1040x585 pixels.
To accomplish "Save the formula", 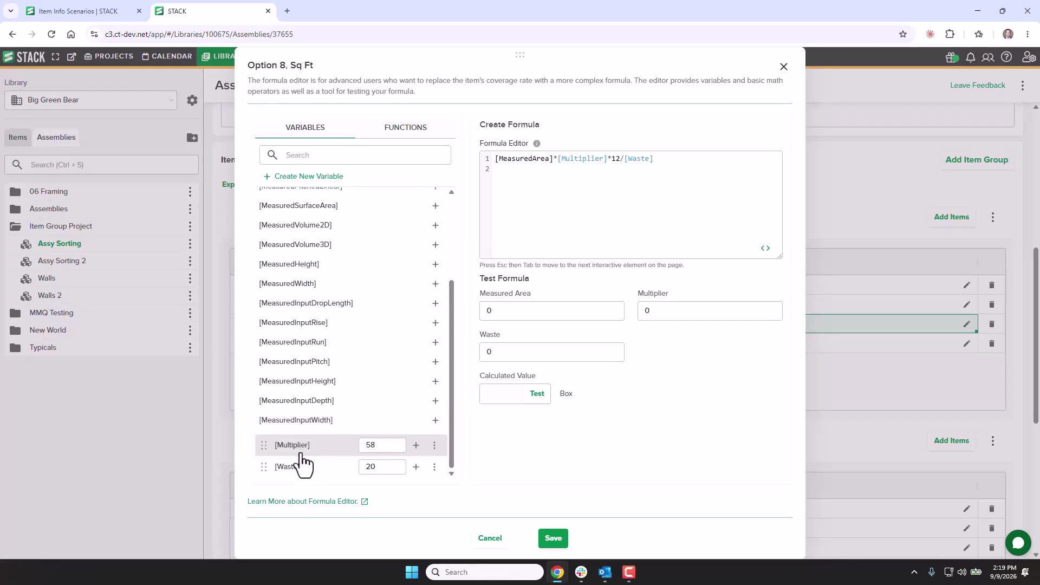I will pyautogui.click(x=553, y=538).
